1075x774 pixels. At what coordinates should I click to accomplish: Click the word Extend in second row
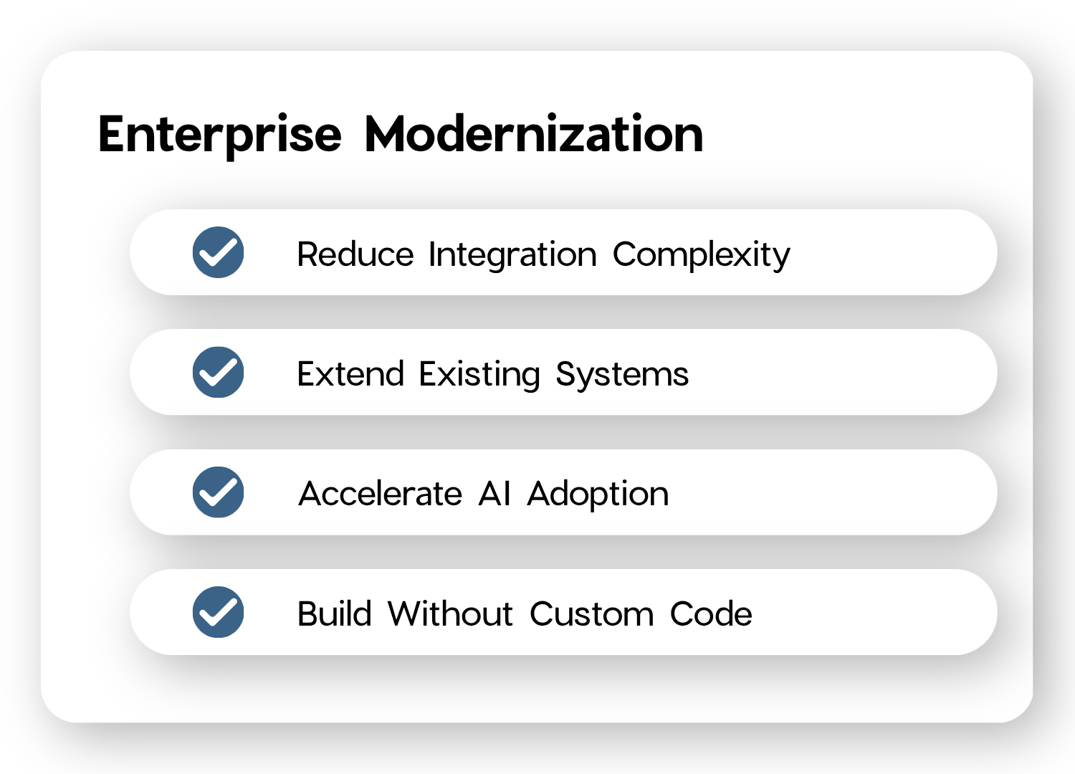[351, 374]
